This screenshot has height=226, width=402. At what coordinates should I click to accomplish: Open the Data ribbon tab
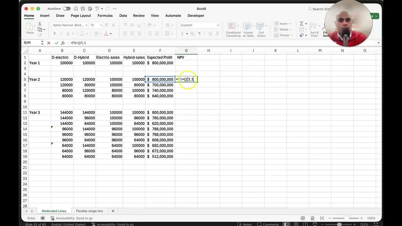(x=123, y=16)
